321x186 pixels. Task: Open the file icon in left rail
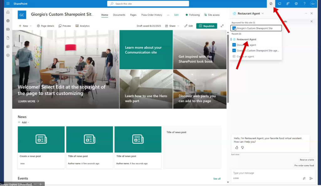(8, 38)
